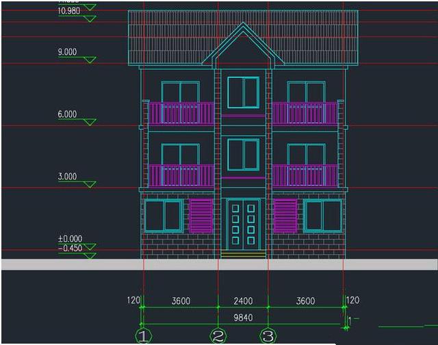The image size is (438, 345).
Task: Click axis bubble number 1
Action: point(143,336)
